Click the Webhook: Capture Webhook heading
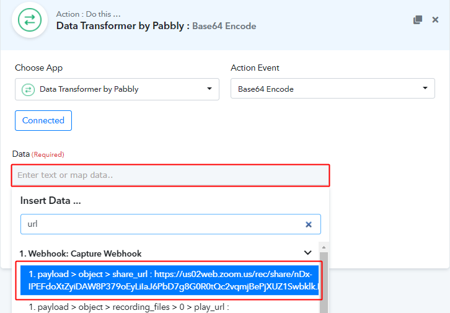 point(81,253)
